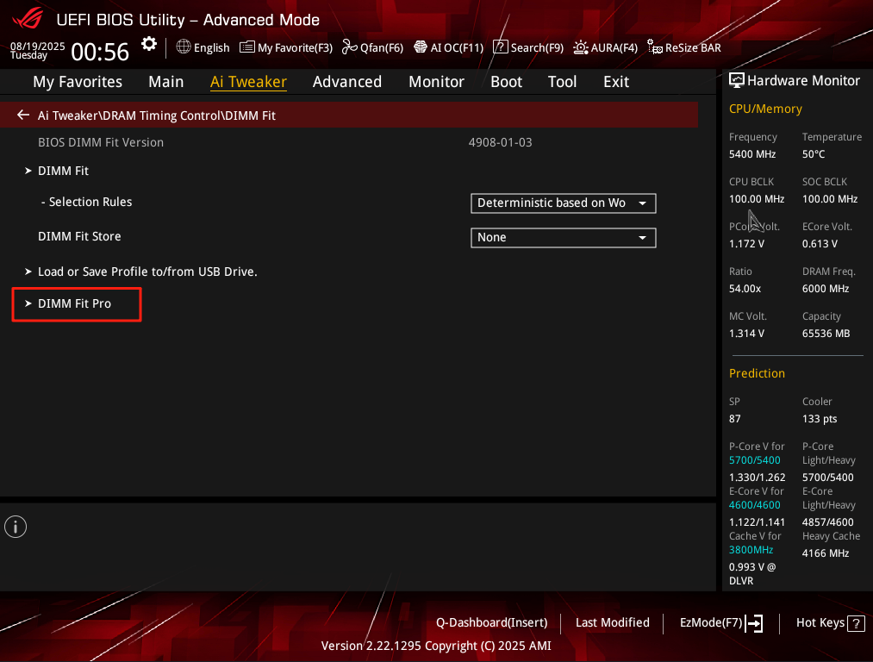
Task: Open the Boot tab
Action: tap(506, 82)
